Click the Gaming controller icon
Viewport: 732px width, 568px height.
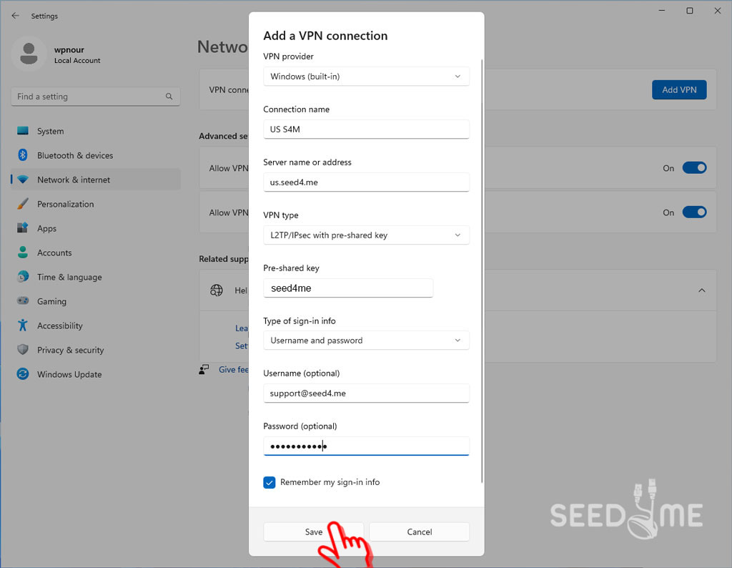[22, 301]
